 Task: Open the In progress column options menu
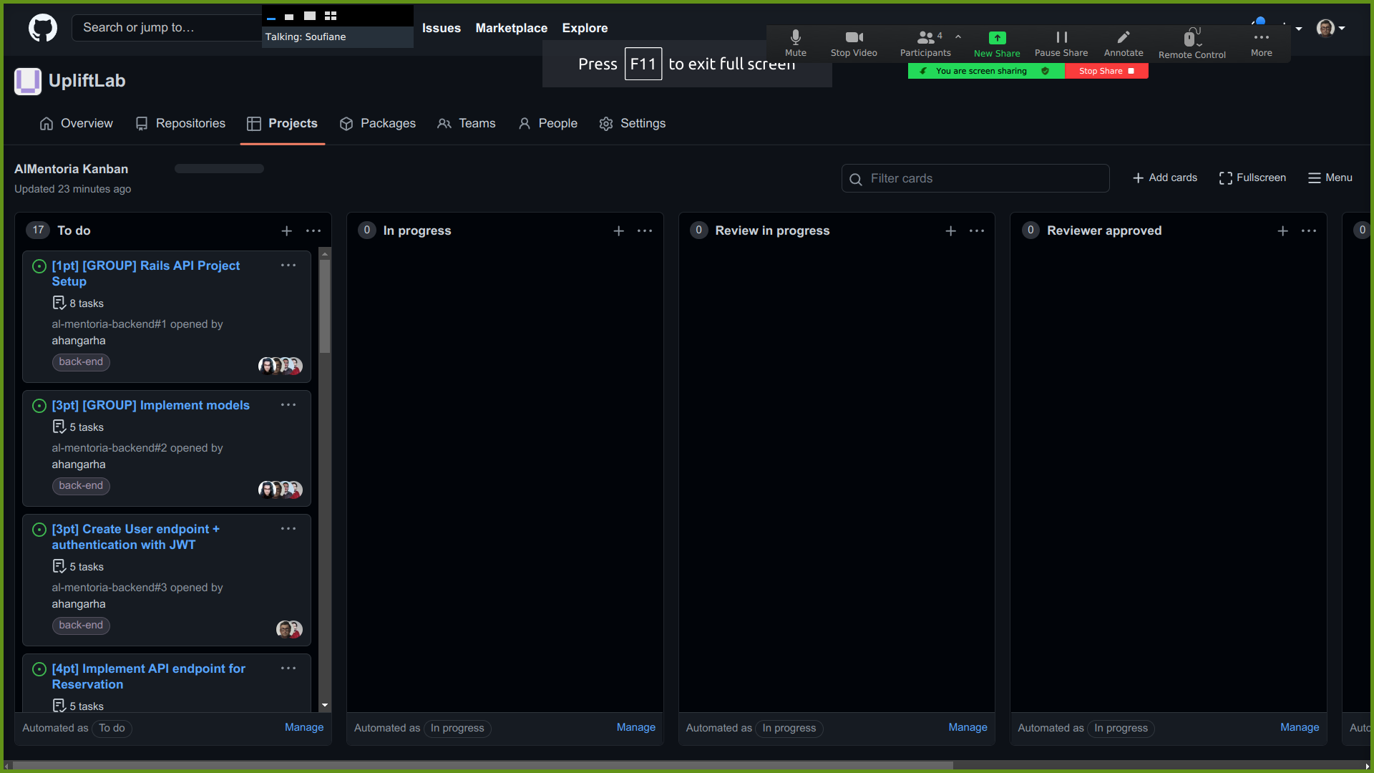pyautogui.click(x=645, y=230)
